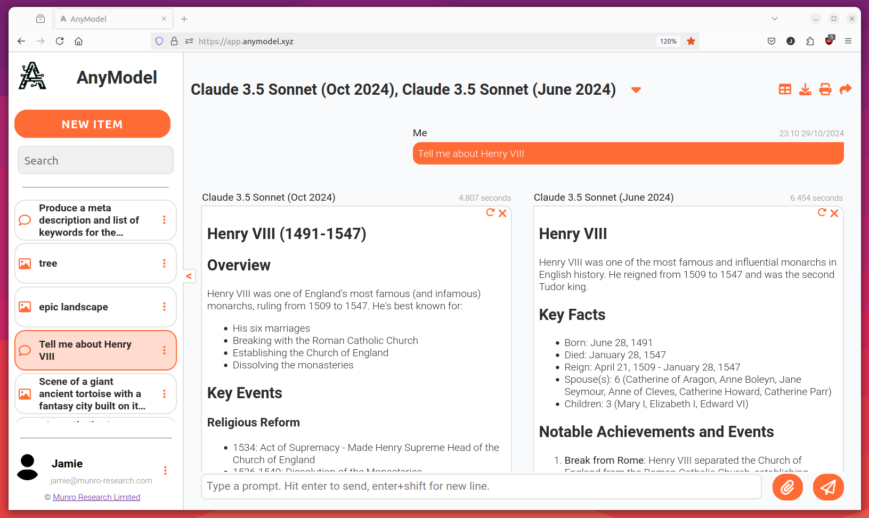This screenshot has width=869, height=518.
Task: Click the bookmark star icon
Action: [x=691, y=41]
